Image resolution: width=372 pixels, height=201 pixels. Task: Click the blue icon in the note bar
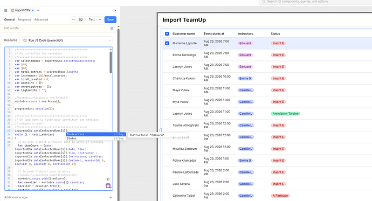(x=112, y=28)
